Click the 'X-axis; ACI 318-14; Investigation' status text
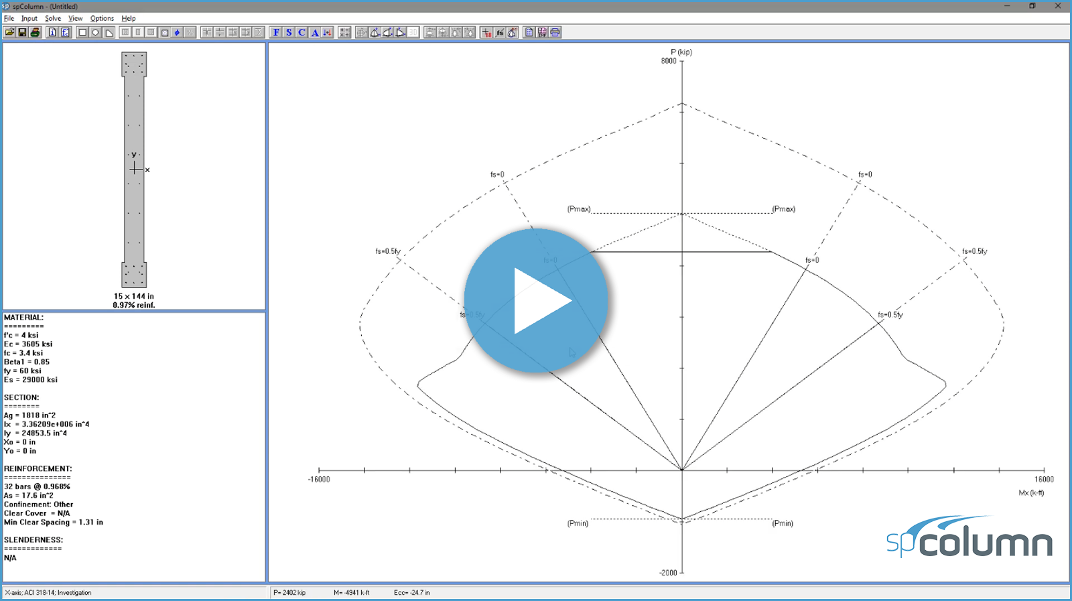This screenshot has width=1072, height=601. pos(48,593)
